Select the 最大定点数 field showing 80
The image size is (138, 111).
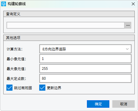point(85,78)
